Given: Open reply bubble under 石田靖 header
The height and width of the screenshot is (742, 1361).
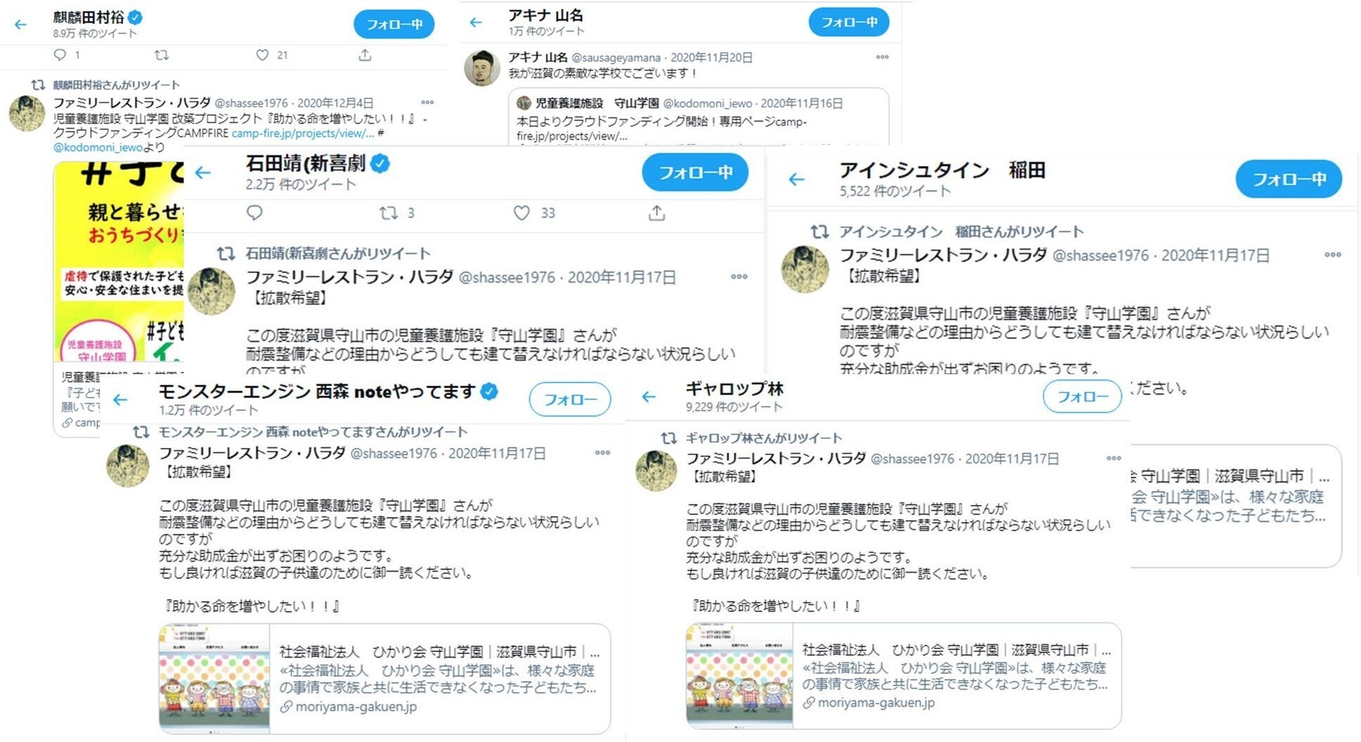Looking at the screenshot, I should tap(255, 212).
